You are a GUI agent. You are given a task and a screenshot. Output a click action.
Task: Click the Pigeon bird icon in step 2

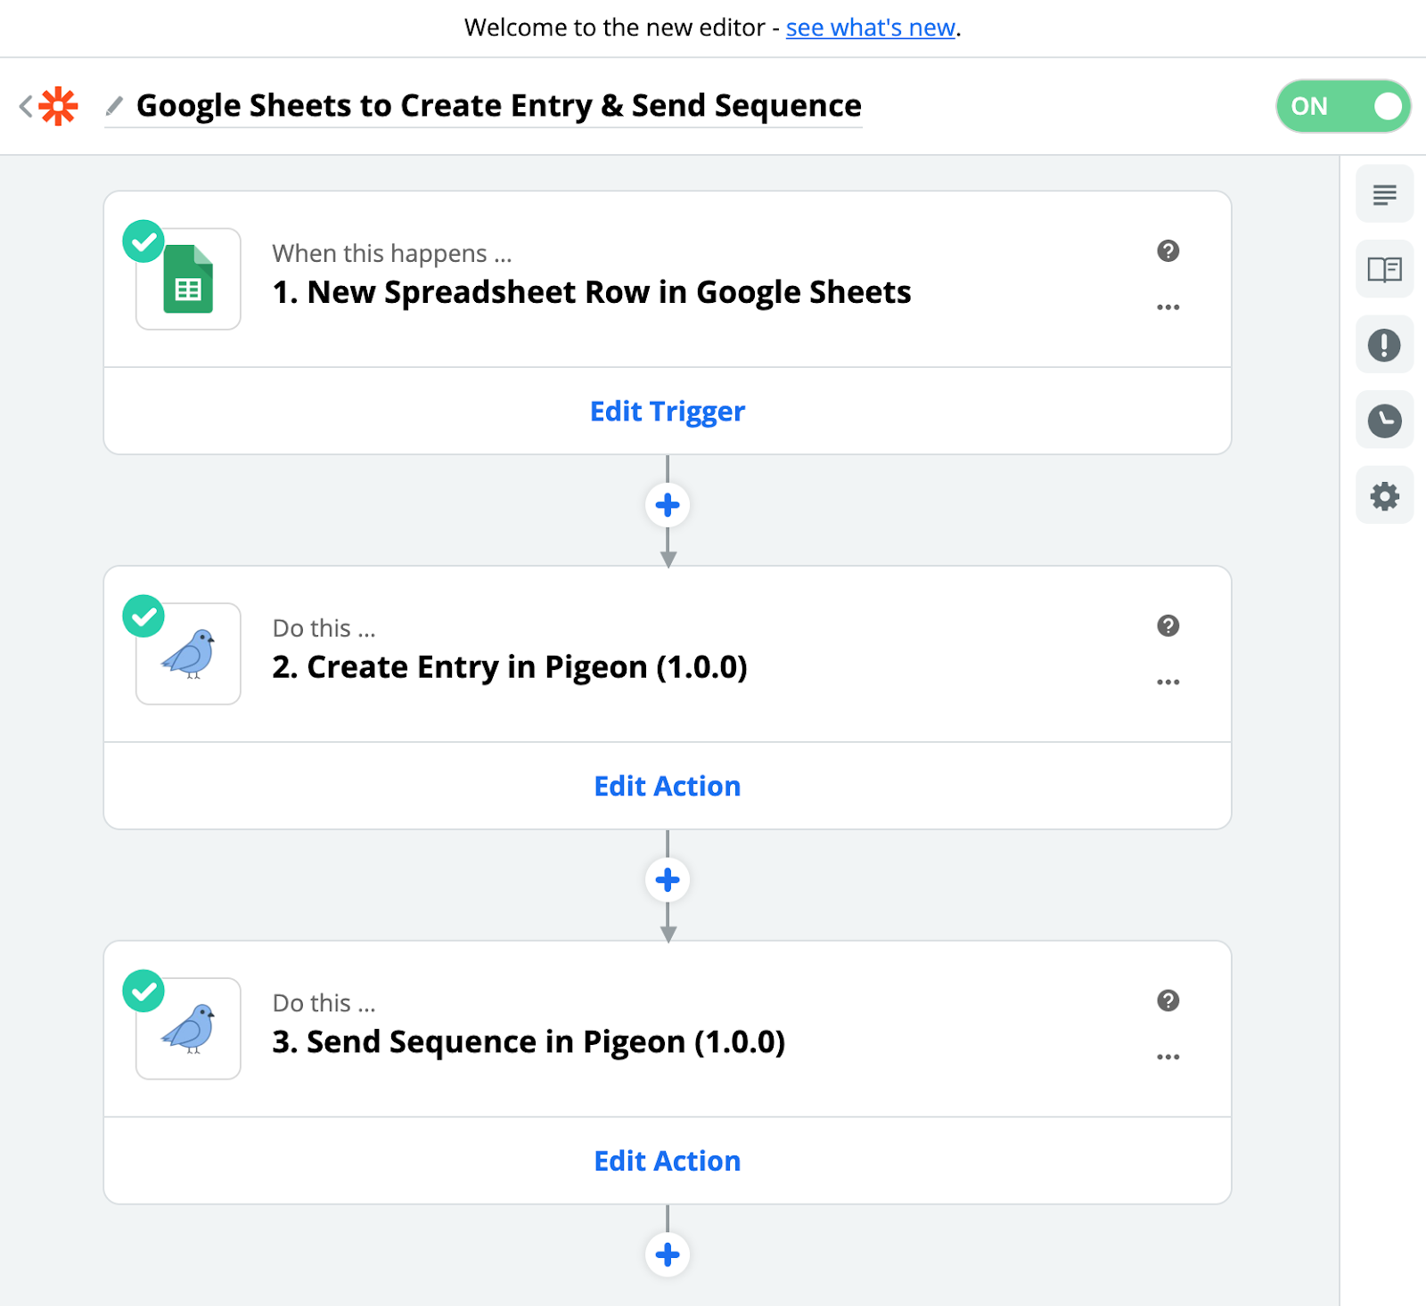[188, 654]
